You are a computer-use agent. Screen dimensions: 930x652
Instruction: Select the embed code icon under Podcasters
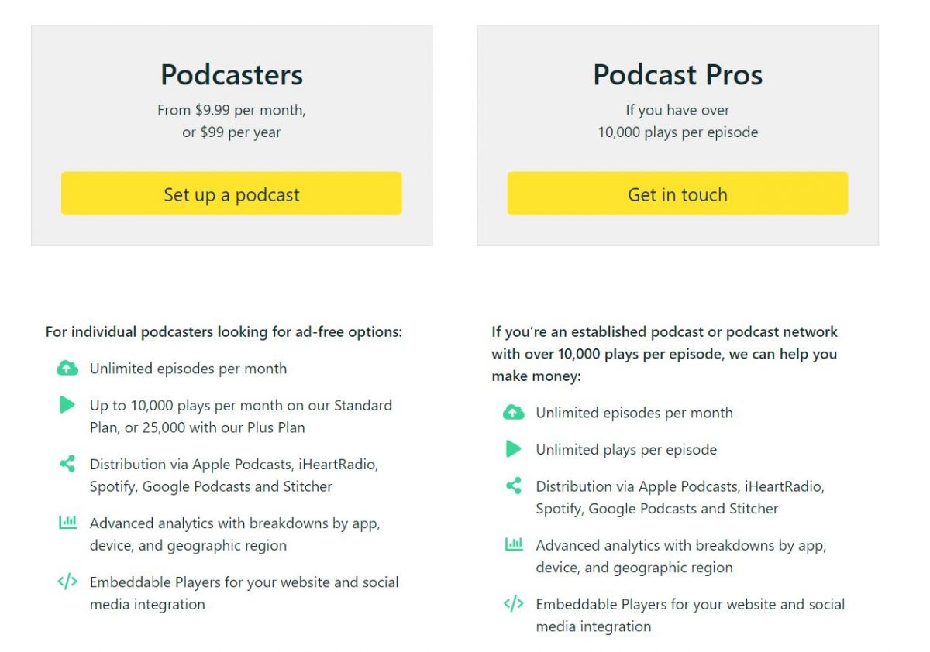tap(67, 582)
